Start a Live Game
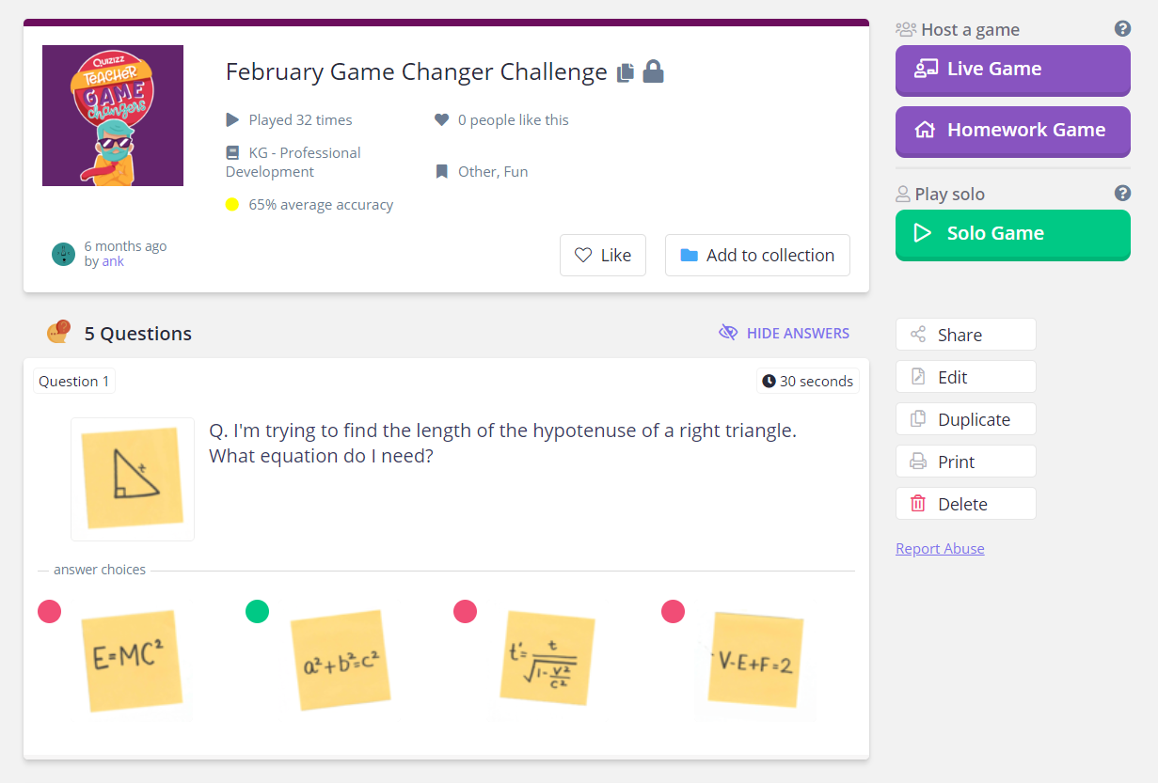Viewport: 1158px width, 783px height. click(x=1013, y=70)
